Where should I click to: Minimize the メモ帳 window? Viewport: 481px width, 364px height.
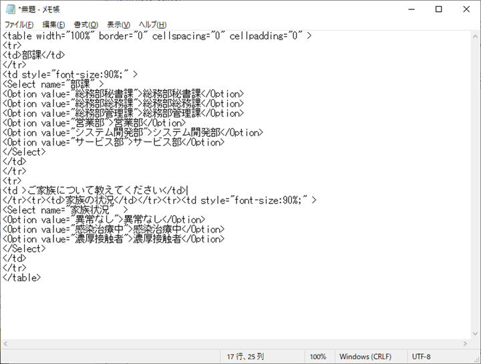point(412,9)
